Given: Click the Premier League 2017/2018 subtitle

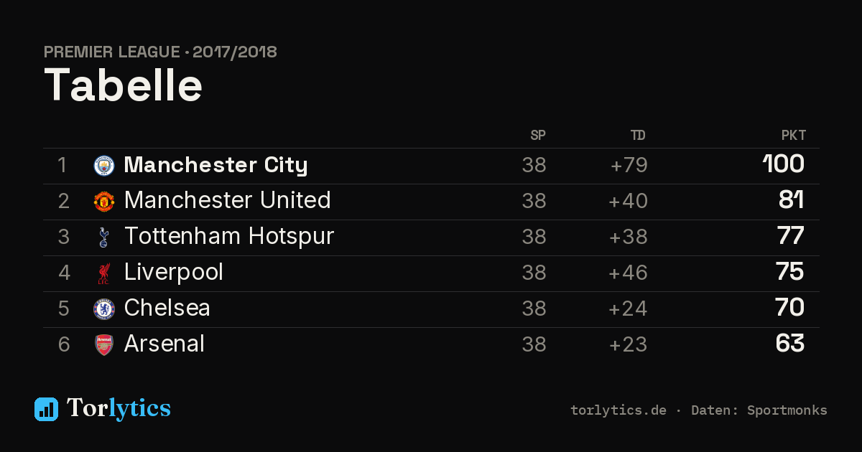Looking at the screenshot, I should coord(160,52).
